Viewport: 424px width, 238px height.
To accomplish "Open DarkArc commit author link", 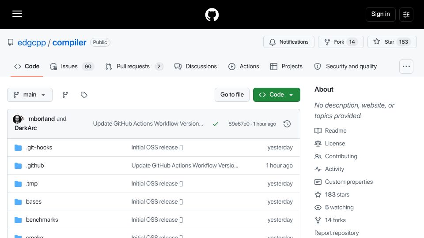I will [x=26, y=128].
